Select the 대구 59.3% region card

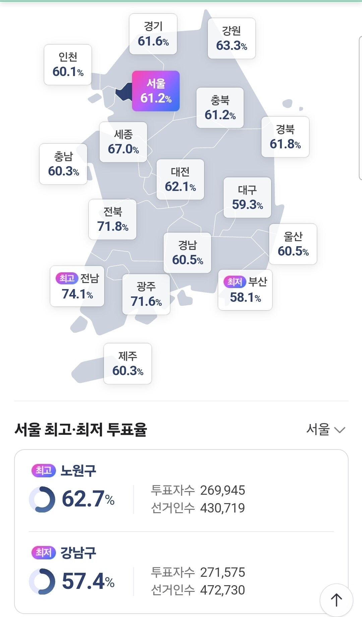tap(247, 198)
